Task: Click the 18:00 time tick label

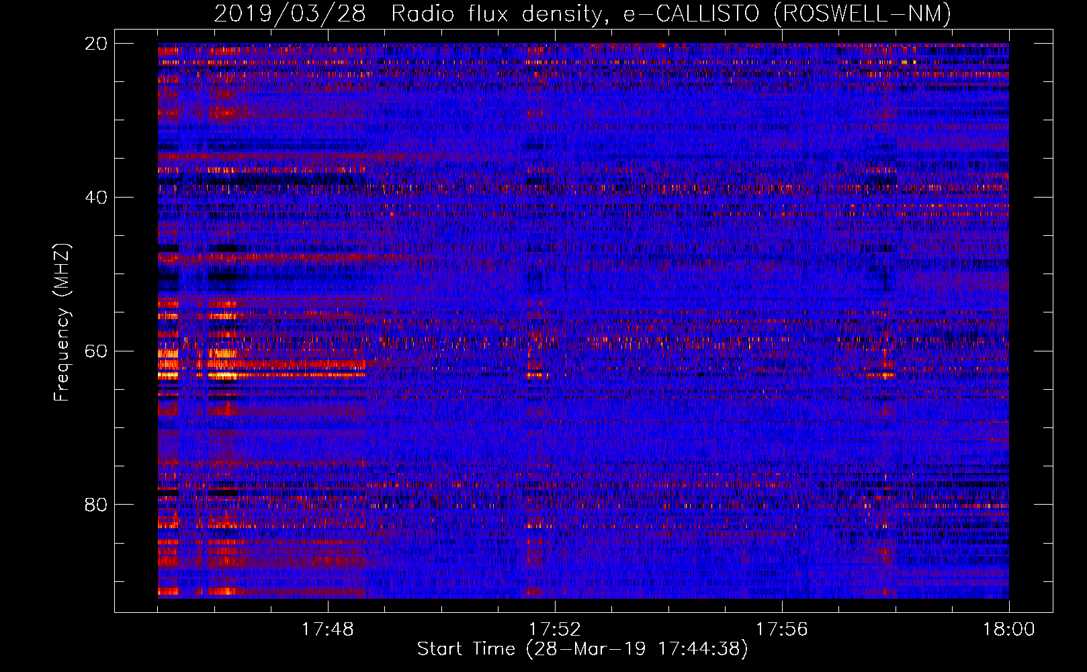Action: click(x=1008, y=630)
